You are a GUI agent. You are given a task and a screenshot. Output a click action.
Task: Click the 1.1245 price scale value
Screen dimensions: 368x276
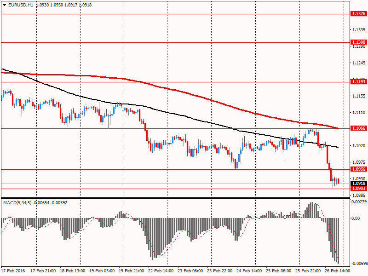click(x=359, y=63)
